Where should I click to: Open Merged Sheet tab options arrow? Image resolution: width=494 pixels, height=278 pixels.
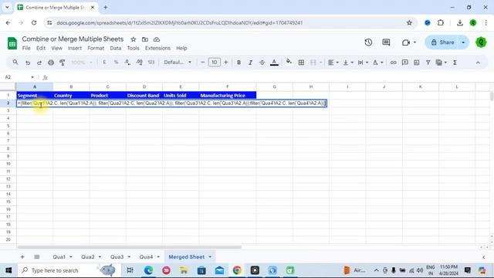click(210, 257)
